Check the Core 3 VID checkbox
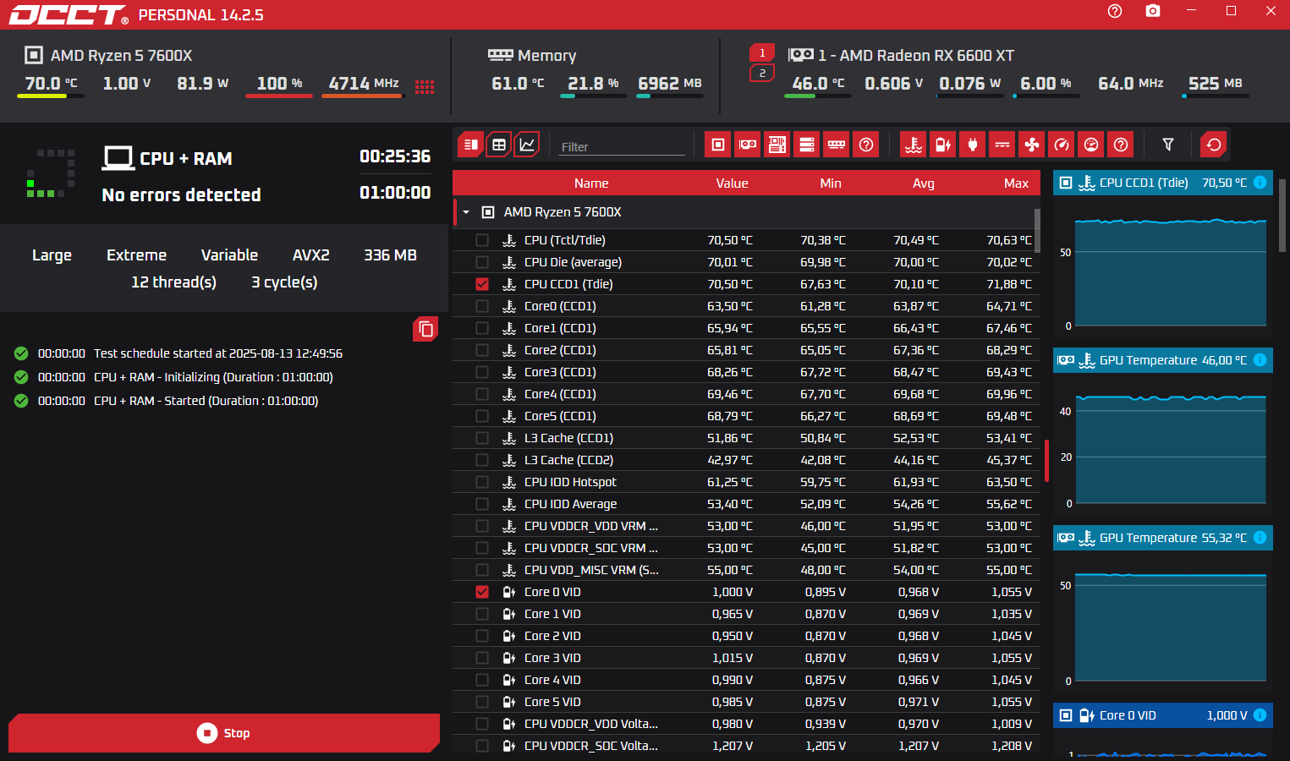The height and width of the screenshot is (761, 1290). 482,658
